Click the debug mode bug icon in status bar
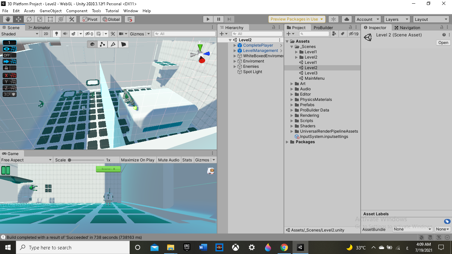 click(x=422, y=237)
